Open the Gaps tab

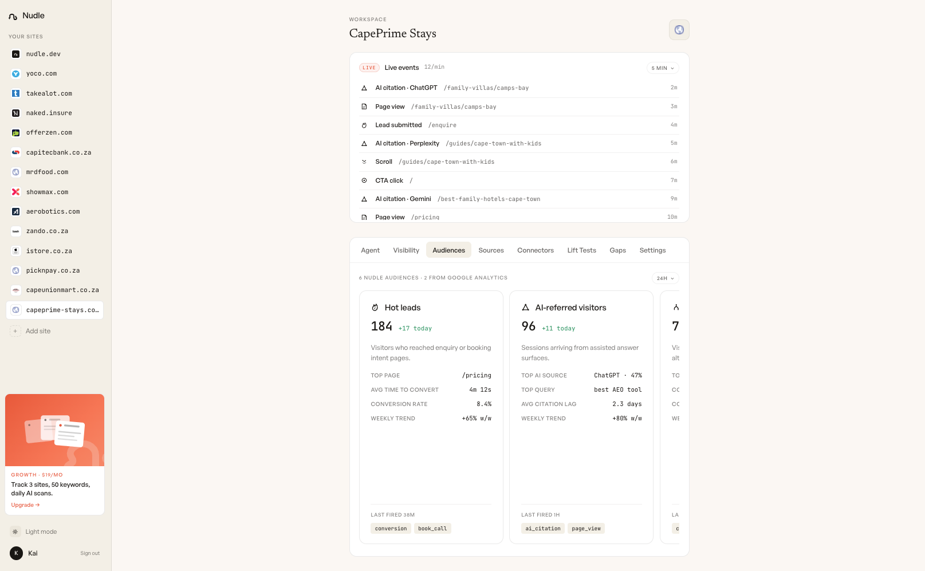pyautogui.click(x=617, y=250)
